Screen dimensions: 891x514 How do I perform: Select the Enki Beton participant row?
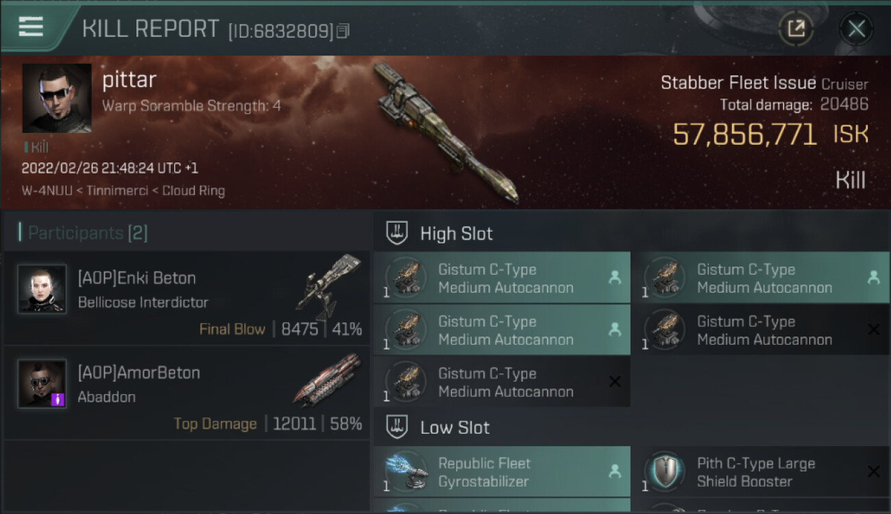186,298
